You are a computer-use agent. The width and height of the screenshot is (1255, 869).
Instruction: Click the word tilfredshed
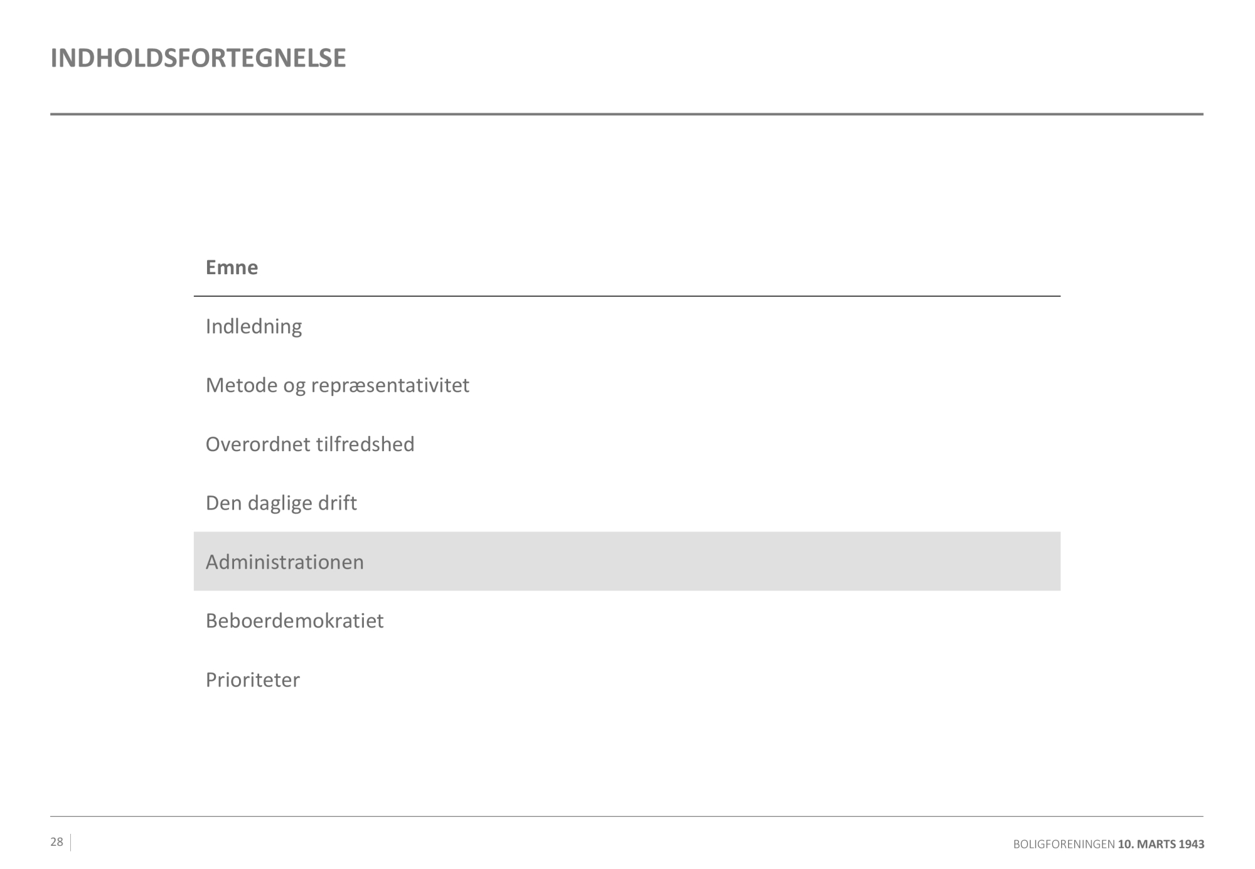point(365,444)
